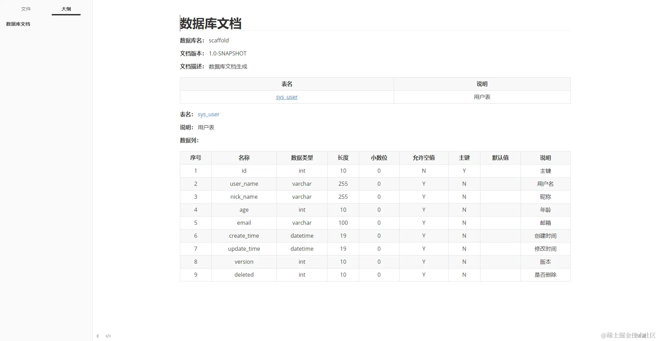Image resolution: width=658 pixels, height=341 pixels.
Task: Collapse sidebar with the left chevron icon
Action: pyautogui.click(x=98, y=336)
